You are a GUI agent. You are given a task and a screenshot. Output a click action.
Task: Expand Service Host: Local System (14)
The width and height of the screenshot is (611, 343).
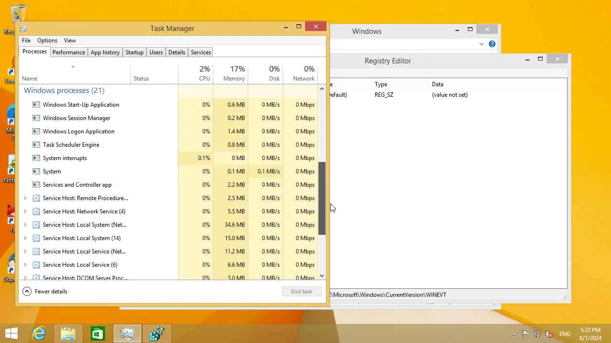(25, 238)
